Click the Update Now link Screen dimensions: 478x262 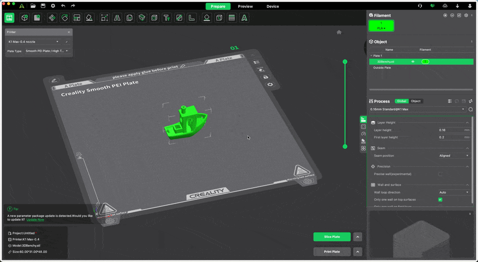point(35,219)
